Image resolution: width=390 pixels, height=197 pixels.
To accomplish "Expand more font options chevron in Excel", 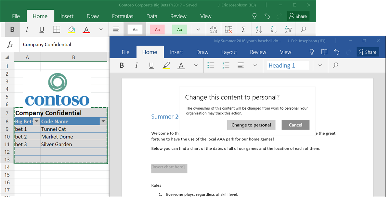I will coord(101,29).
